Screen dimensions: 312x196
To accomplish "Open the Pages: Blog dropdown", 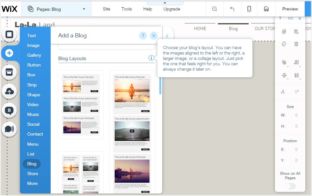I will click(56, 9).
